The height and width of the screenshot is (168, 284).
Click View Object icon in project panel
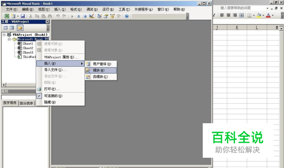12,28
